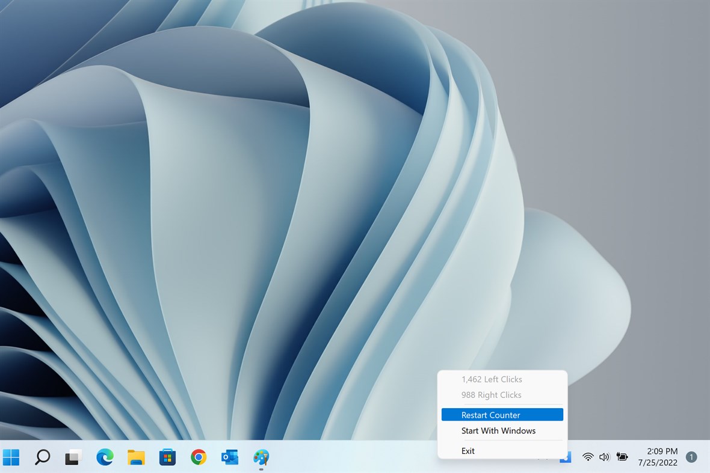Click the blue click-counter tray icon
710x473 pixels.
[566, 457]
